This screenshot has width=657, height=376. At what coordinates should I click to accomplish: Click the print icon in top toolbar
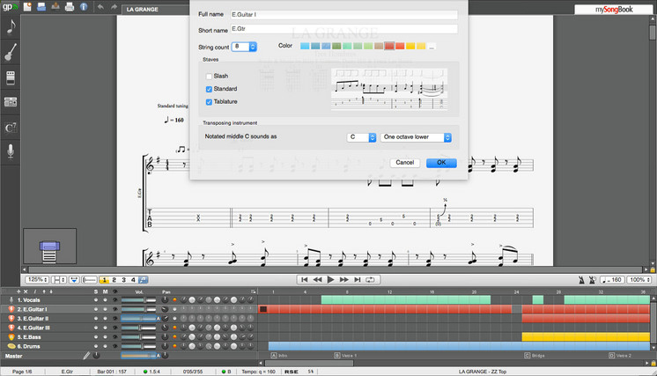pos(70,7)
